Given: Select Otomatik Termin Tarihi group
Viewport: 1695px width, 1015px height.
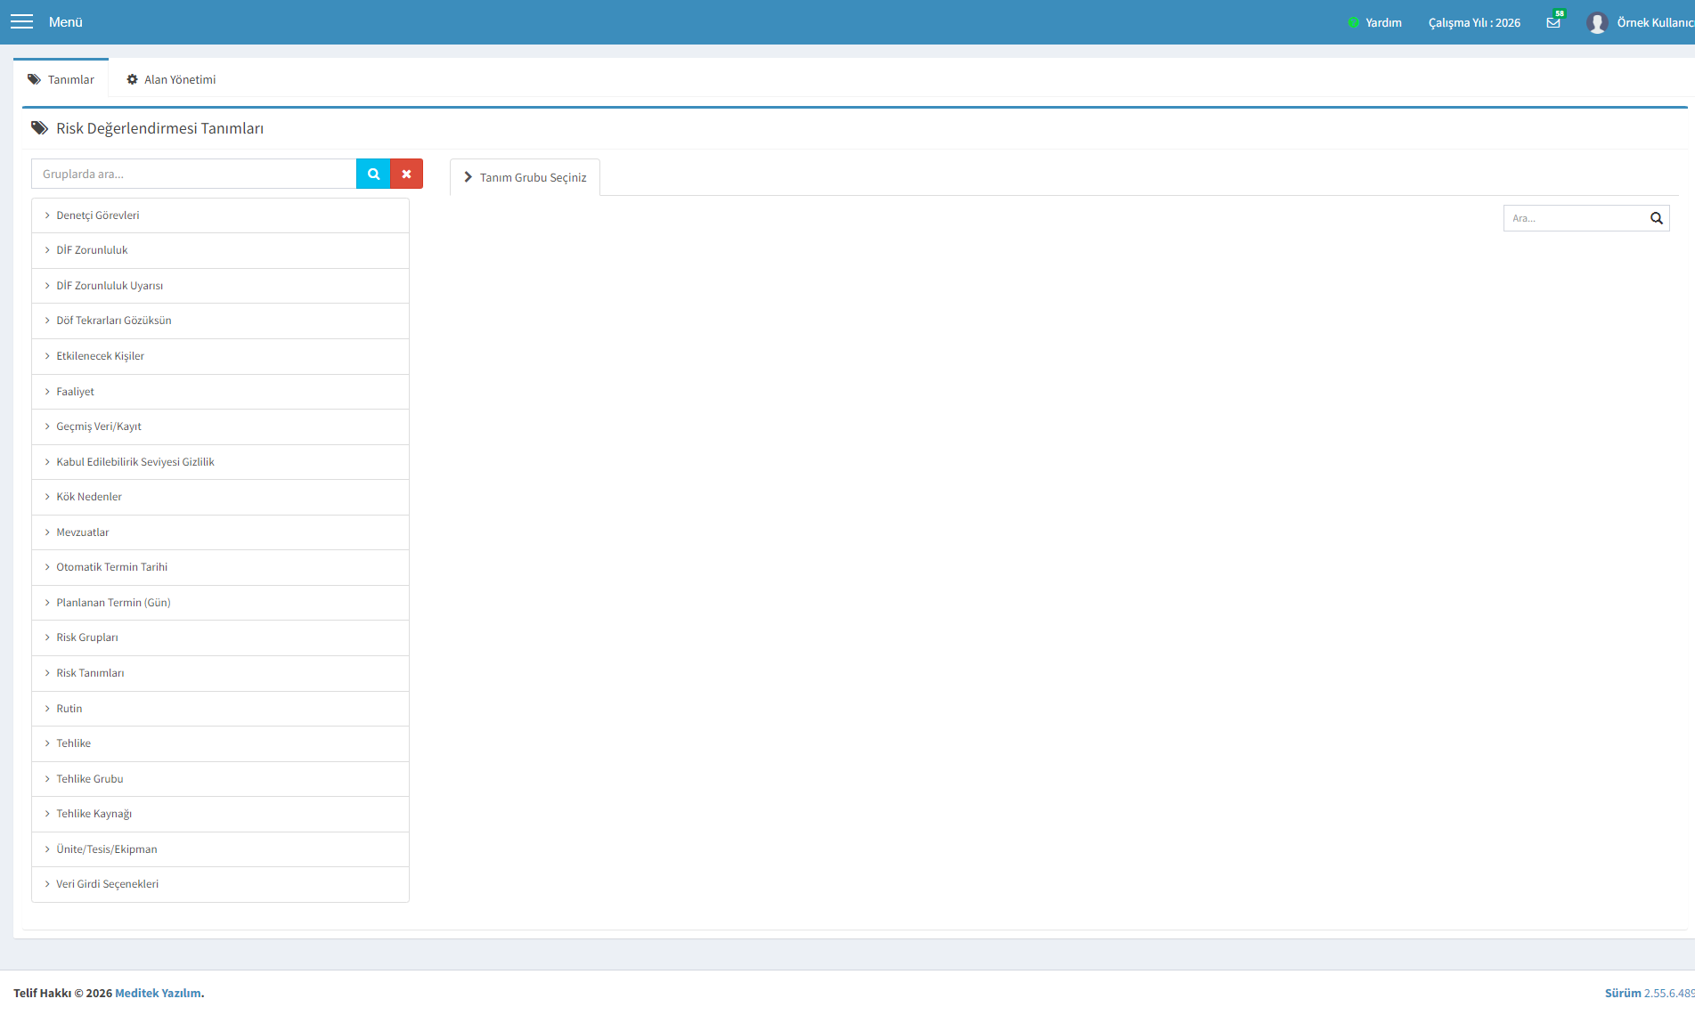Looking at the screenshot, I should [x=220, y=567].
